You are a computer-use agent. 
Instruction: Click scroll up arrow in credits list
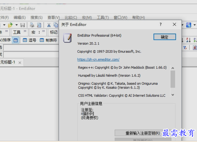173,68
